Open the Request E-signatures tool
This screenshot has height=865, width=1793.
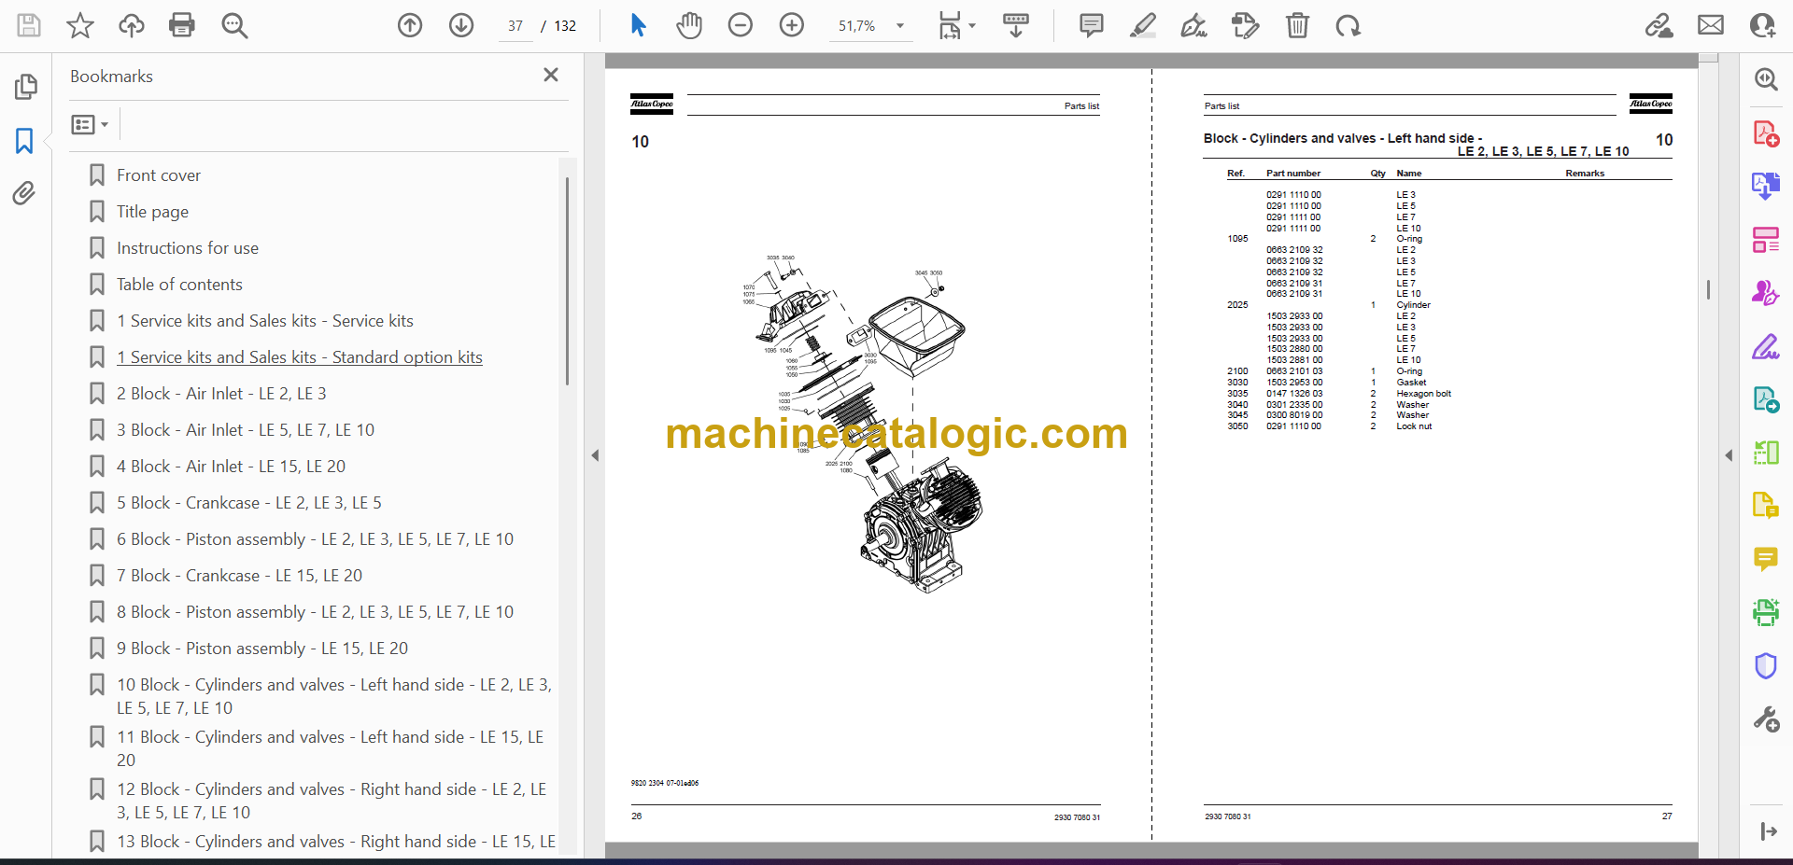pyautogui.click(x=1765, y=293)
